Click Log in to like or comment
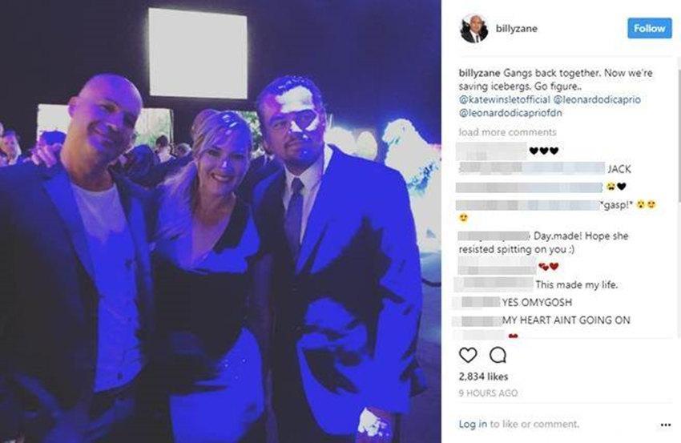 coord(518,424)
